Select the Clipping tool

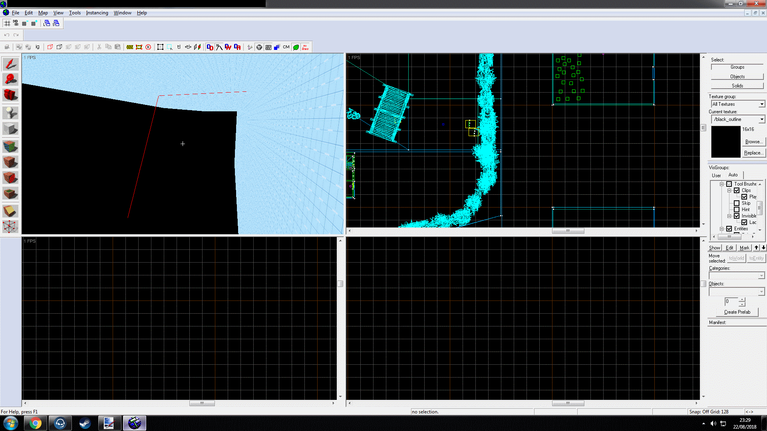point(10,211)
